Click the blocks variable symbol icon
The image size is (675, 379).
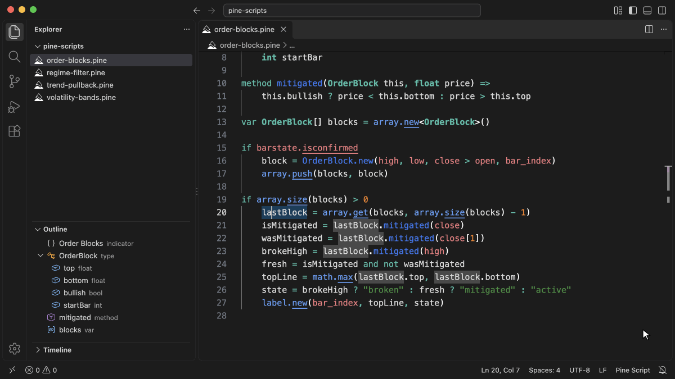(x=51, y=330)
